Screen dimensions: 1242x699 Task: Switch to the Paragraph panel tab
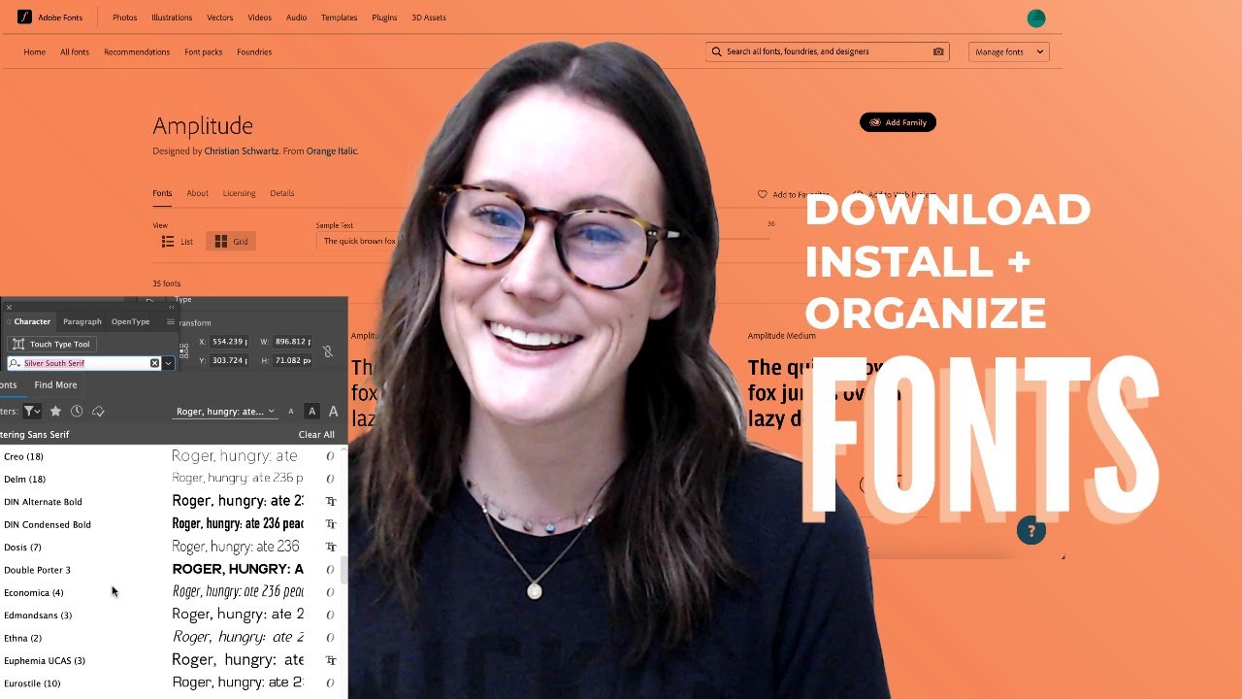click(x=82, y=321)
